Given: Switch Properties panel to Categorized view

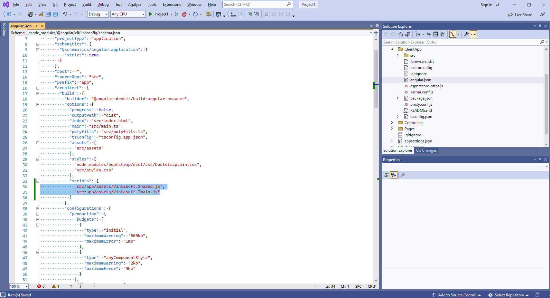Looking at the screenshot, I should pyautogui.click(x=386, y=175).
